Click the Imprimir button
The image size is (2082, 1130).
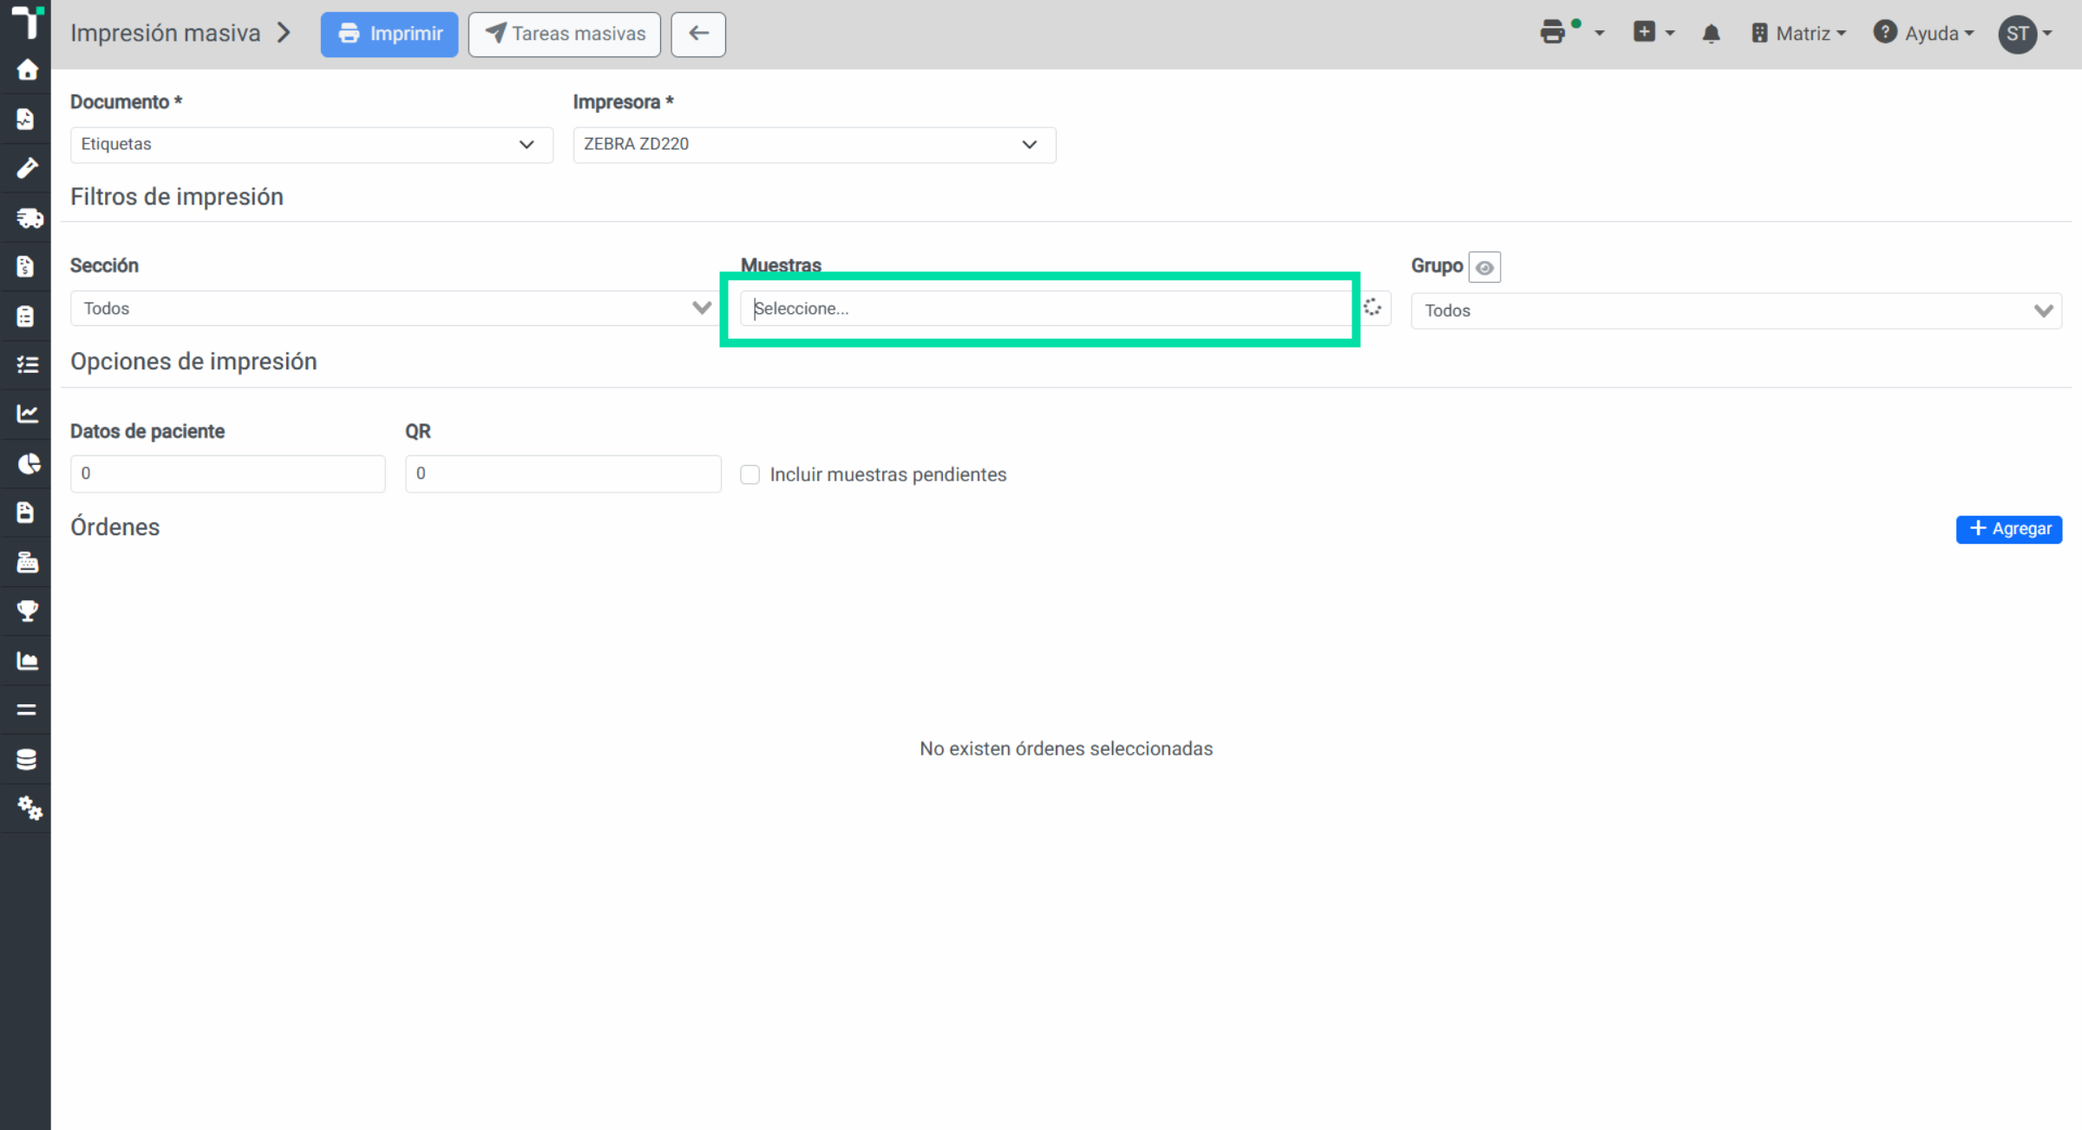[x=390, y=34]
